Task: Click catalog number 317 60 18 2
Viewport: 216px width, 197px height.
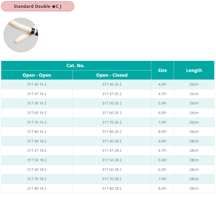Action: pos(37,170)
